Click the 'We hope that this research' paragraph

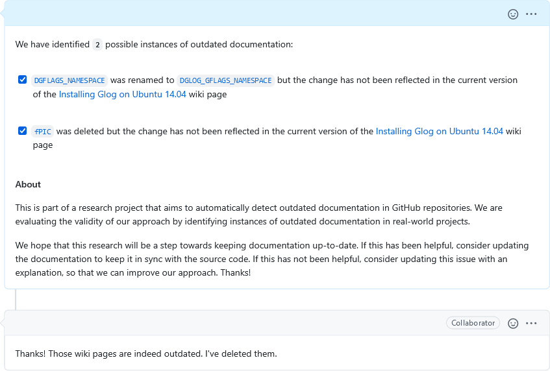(272, 259)
